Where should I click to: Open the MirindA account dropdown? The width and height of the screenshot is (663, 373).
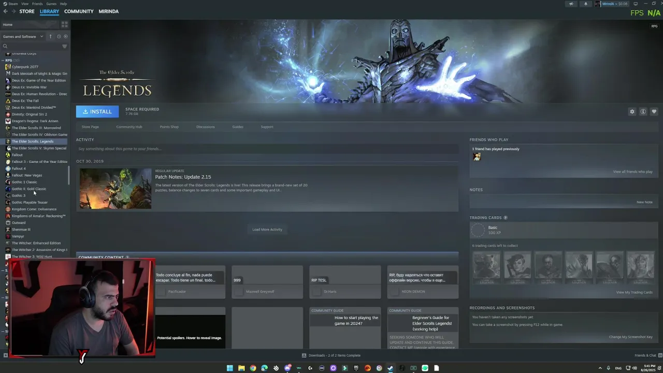612,4
